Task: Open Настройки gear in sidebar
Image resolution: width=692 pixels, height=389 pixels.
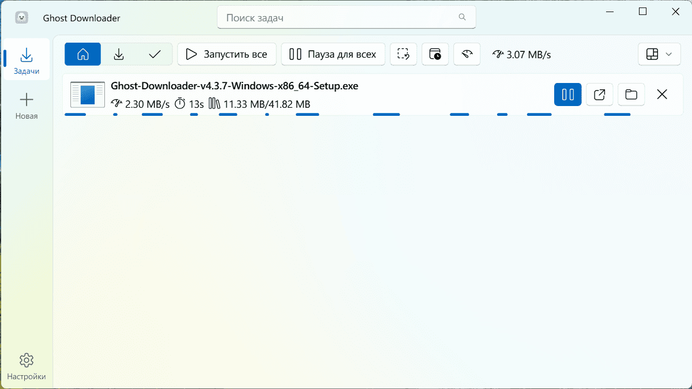Action: point(26,367)
